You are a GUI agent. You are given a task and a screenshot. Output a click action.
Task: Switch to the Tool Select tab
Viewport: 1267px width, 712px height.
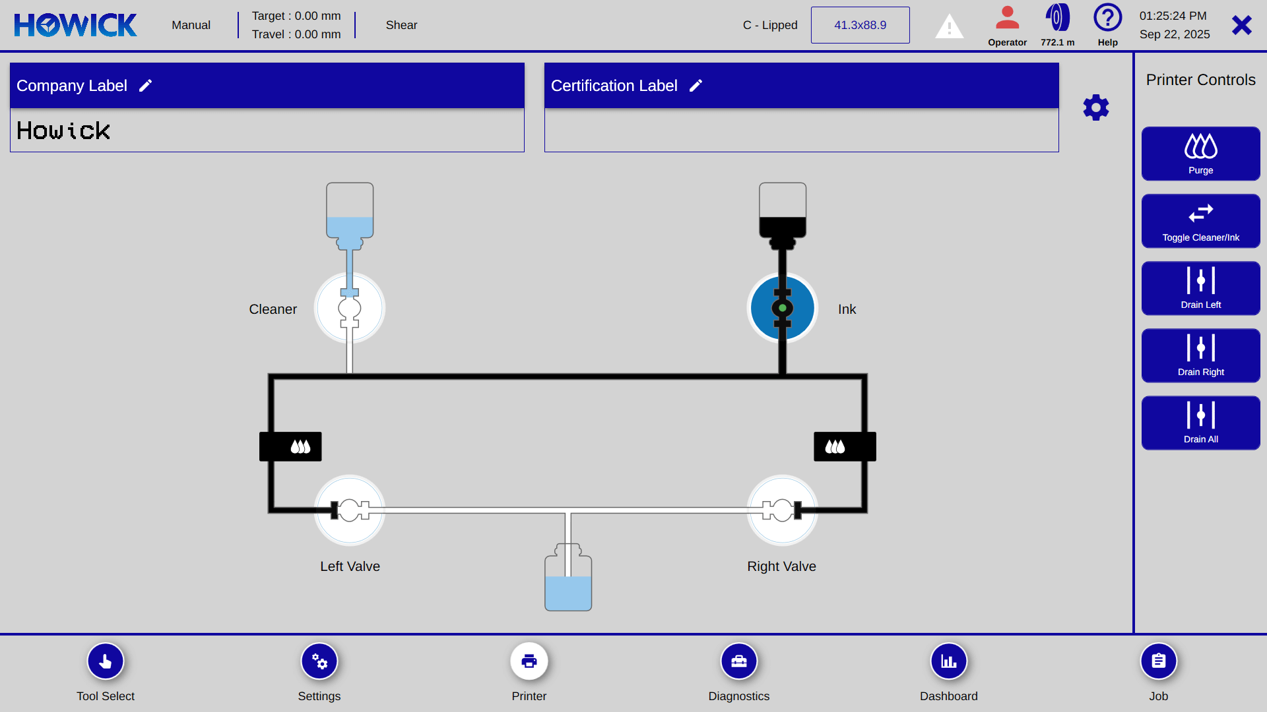[105, 661]
